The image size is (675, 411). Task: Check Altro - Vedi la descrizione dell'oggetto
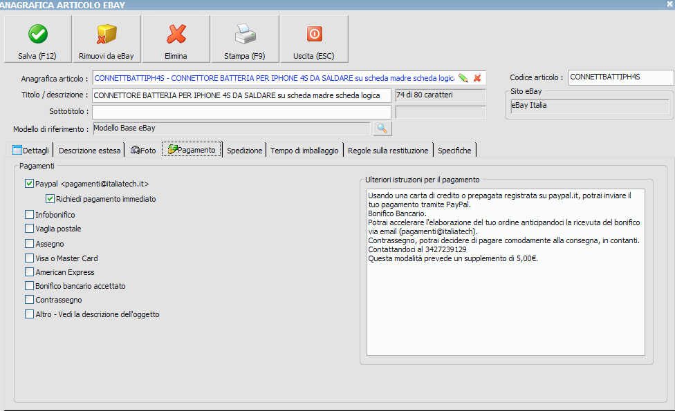tap(29, 314)
